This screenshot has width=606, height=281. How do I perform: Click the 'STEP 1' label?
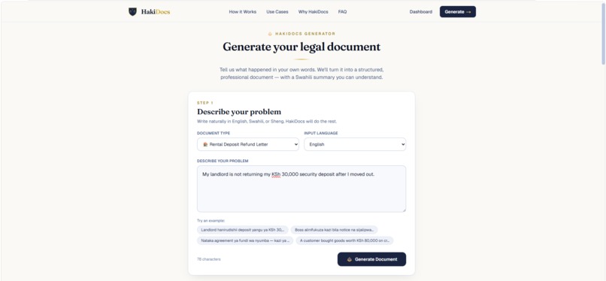pos(205,103)
